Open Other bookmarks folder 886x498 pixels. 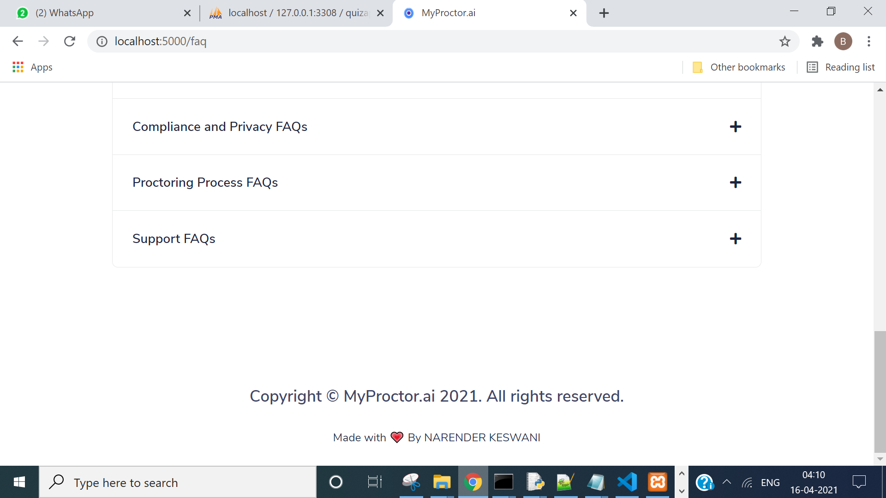pos(739,67)
